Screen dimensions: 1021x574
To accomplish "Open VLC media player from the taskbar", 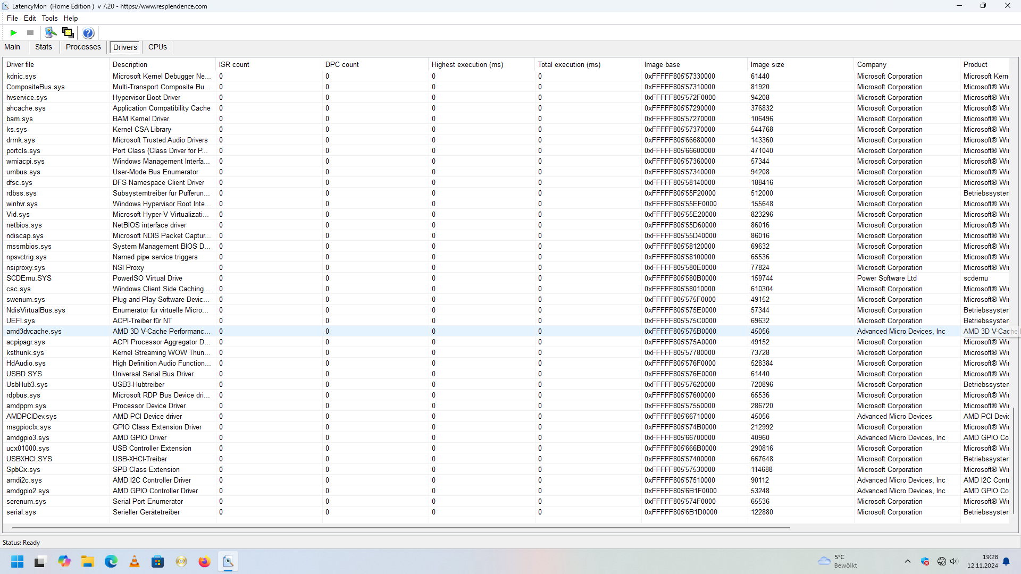I will [x=135, y=561].
